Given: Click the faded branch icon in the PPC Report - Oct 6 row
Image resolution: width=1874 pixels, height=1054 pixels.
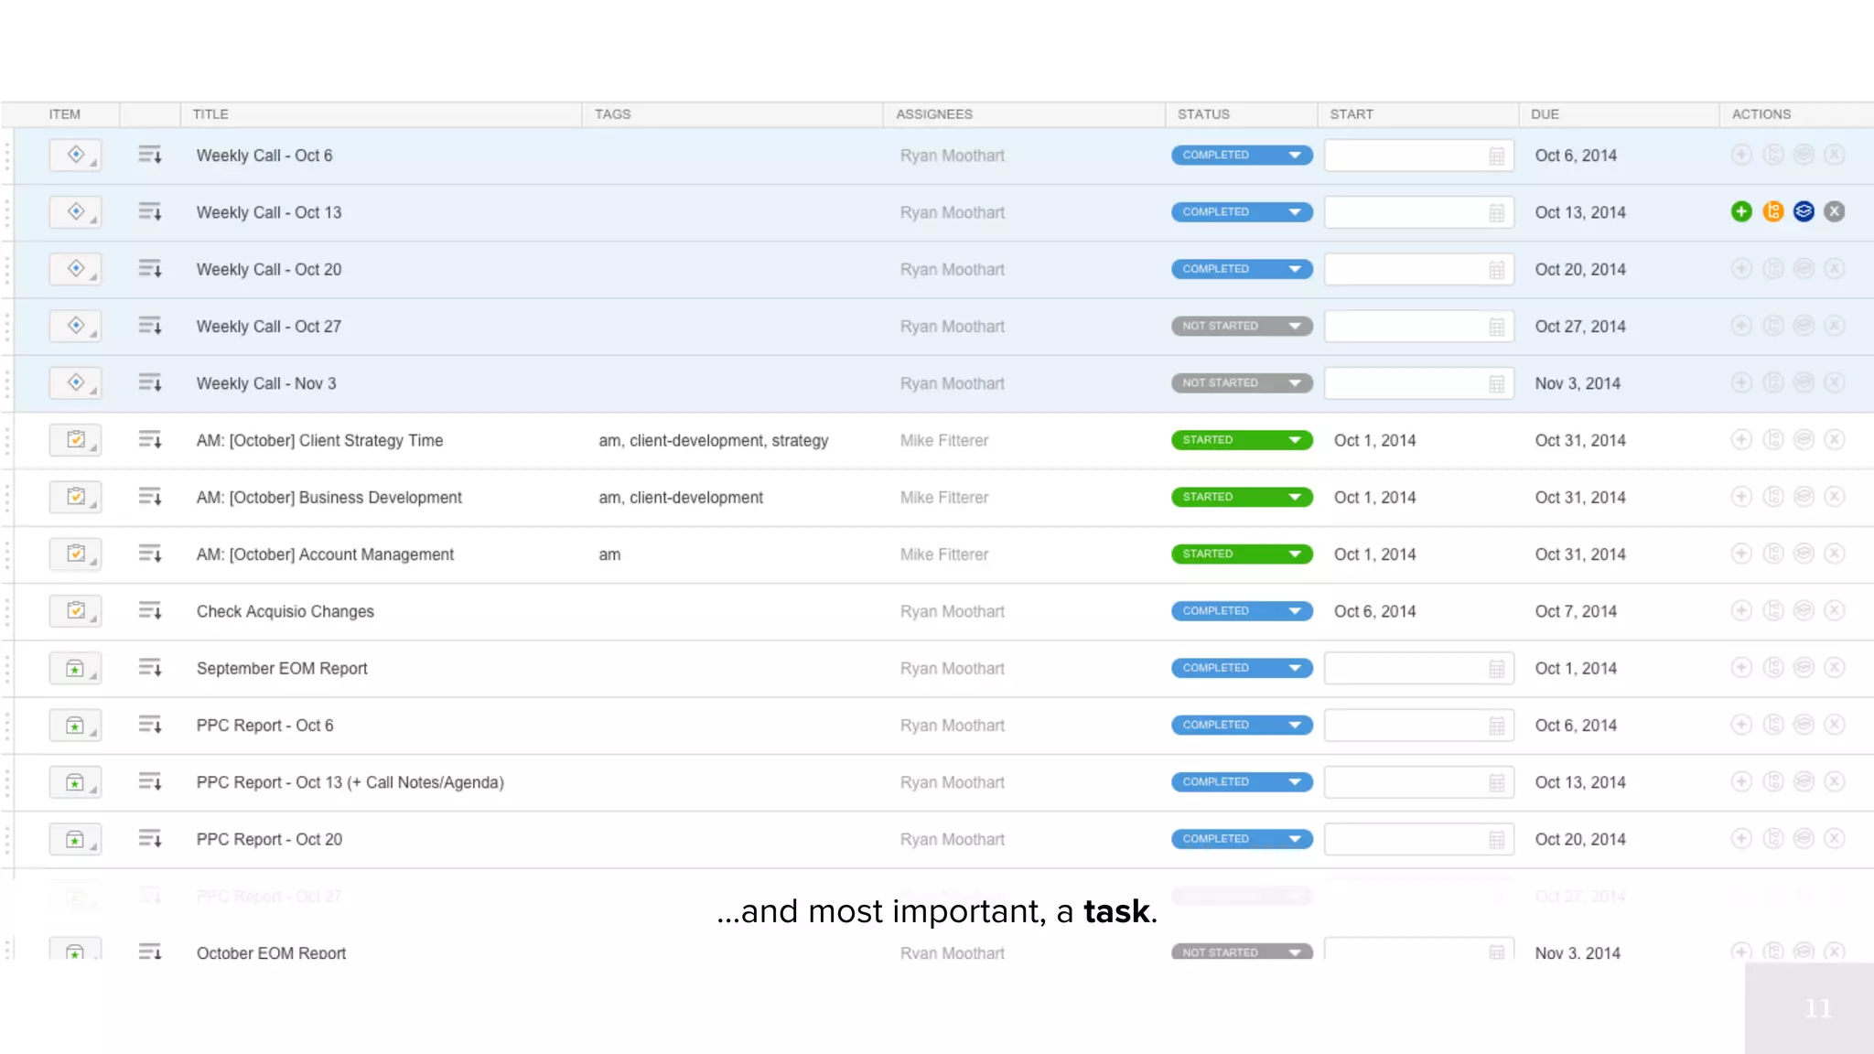Looking at the screenshot, I should pyautogui.click(x=1773, y=725).
